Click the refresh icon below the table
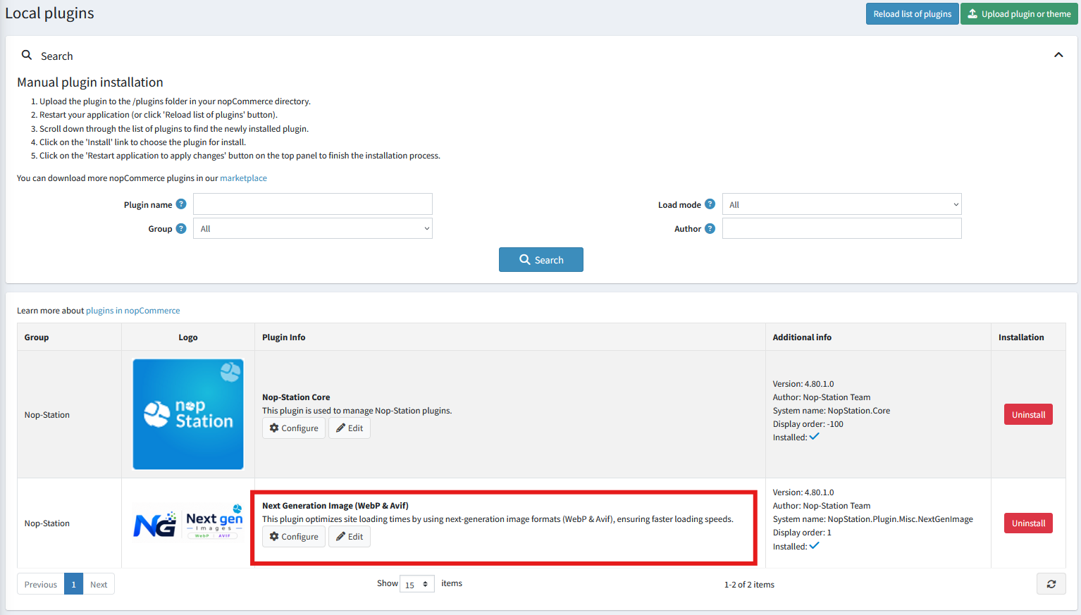 pyautogui.click(x=1051, y=584)
